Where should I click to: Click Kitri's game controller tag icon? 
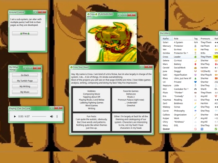(195, 89)
